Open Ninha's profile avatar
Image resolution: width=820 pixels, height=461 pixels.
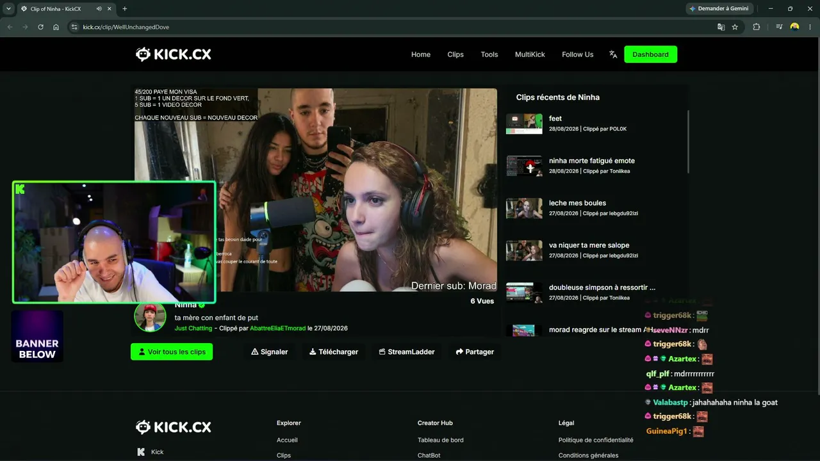click(150, 316)
